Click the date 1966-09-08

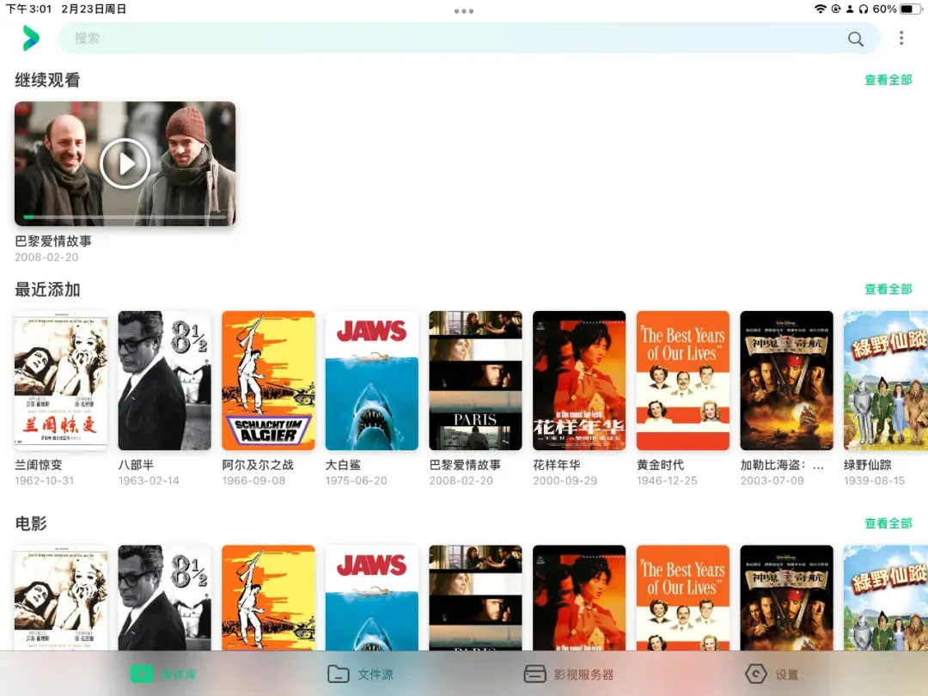point(253,481)
